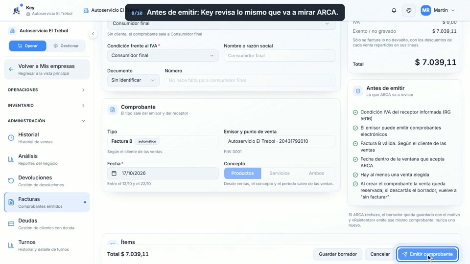Click the Key app logo
Viewport: 470px width, 264px height.
(x=17, y=10)
